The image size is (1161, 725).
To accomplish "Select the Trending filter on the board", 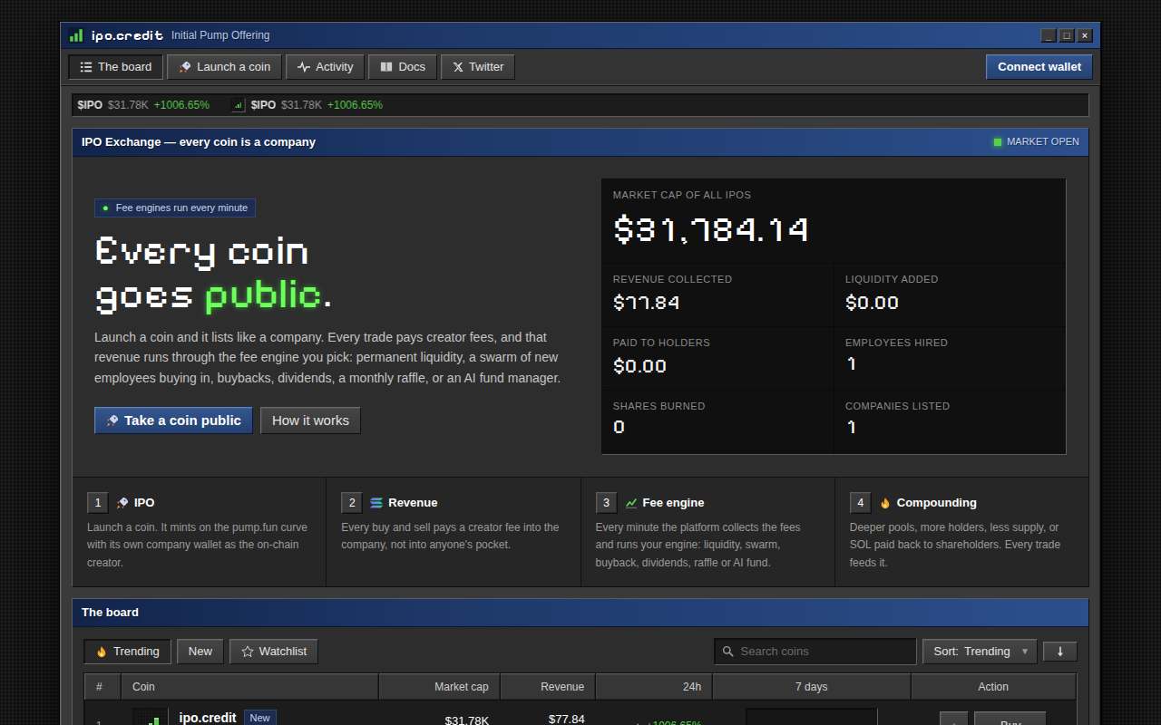I will pyautogui.click(x=128, y=652).
